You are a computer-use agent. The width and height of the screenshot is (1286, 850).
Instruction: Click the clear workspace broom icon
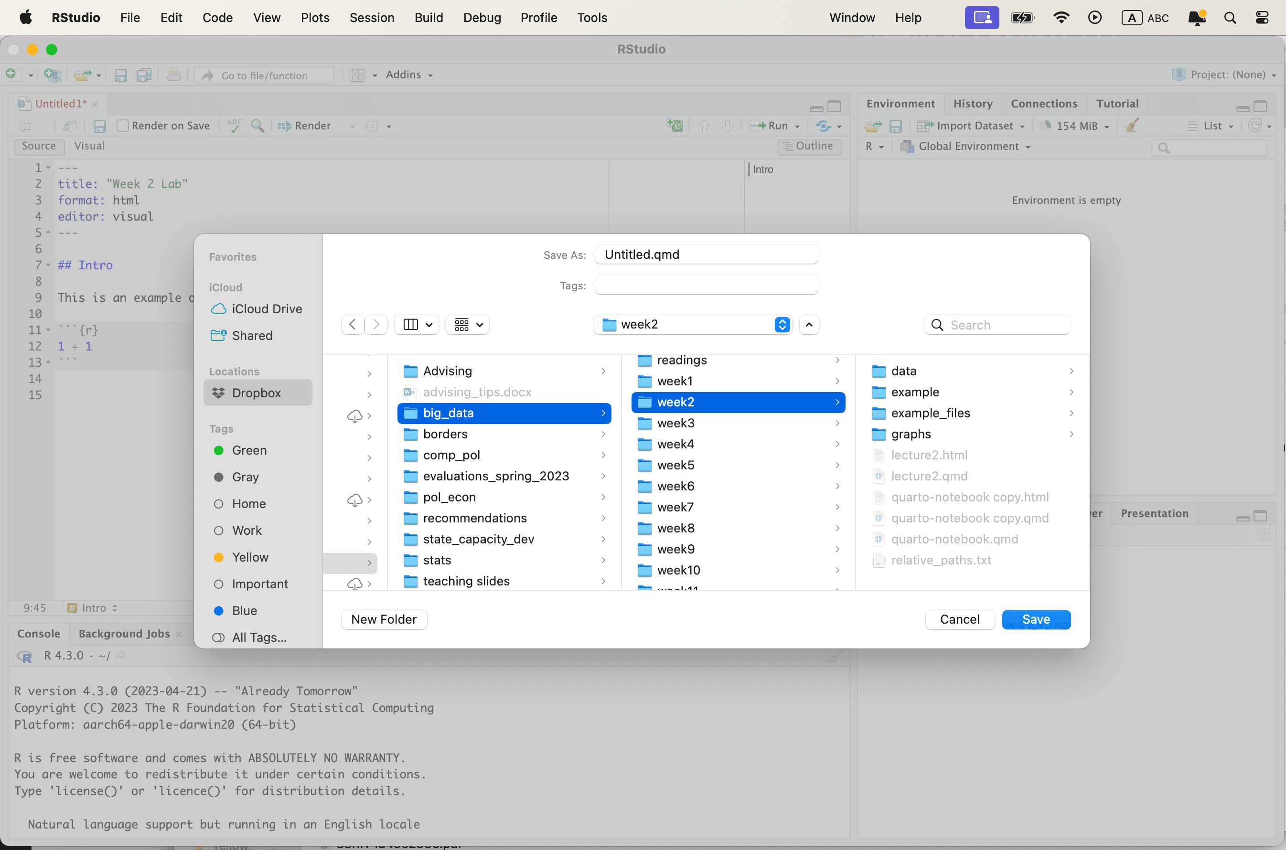click(x=1131, y=126)
